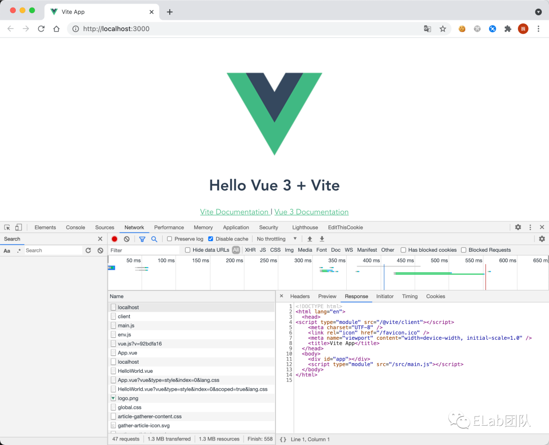
Task: Filter requests by WS type
Action: tap(349, 250)
